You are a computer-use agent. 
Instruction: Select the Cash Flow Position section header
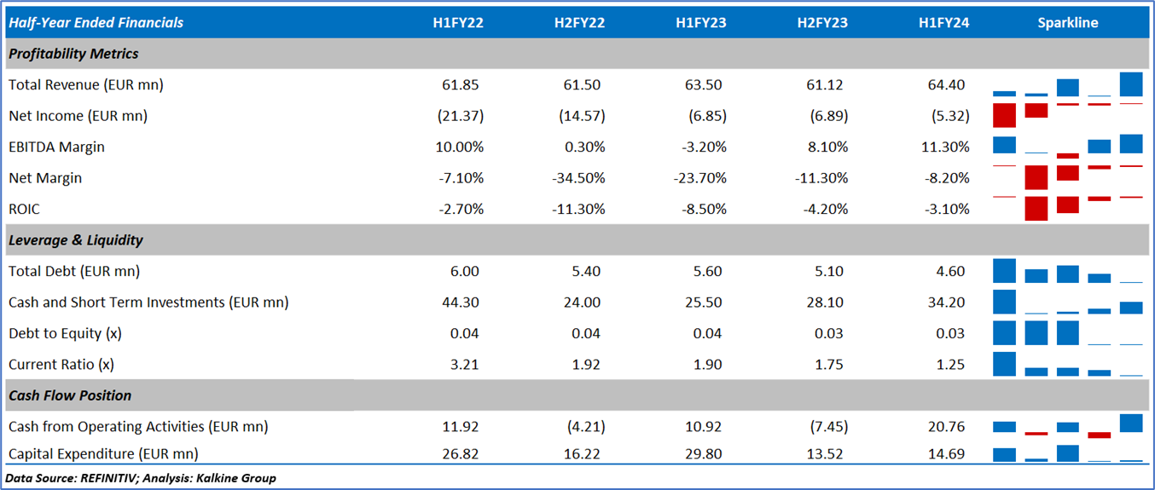coord(70,395)
